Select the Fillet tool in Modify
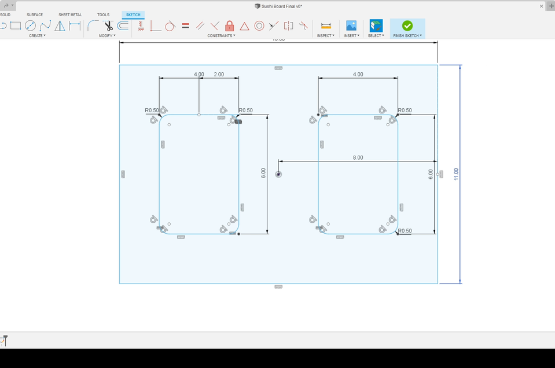Screen dimensions: 555x368 (93, 25)
